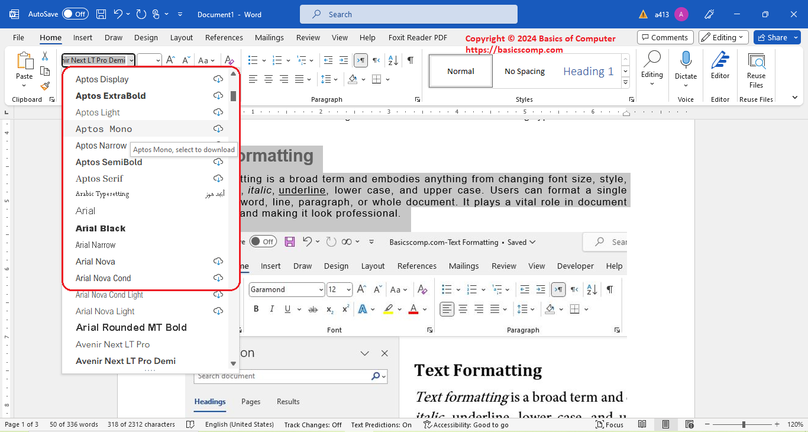Switch to Read Mode view

pyautogui.click(x=642, y=424)
